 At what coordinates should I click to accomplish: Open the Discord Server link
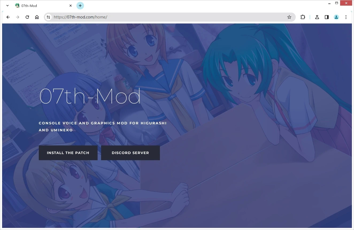pyautogui.click(x=130, y=153)
